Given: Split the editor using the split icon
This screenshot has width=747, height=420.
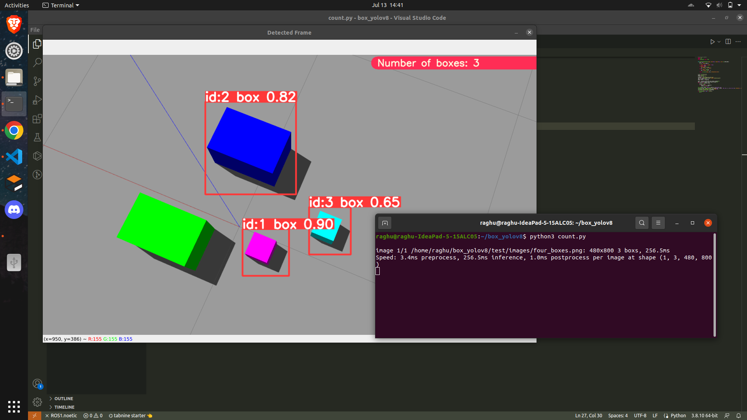Looking at the screenshot, I should click(x=728, y=42).
